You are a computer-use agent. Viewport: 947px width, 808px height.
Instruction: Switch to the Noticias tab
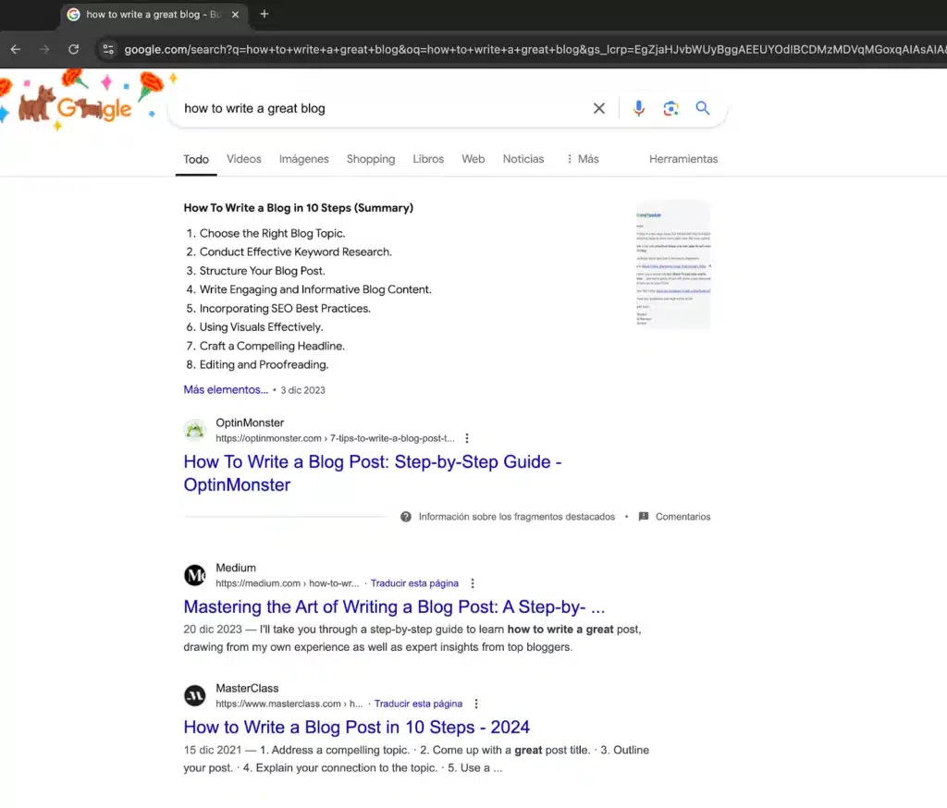point(523,159)
